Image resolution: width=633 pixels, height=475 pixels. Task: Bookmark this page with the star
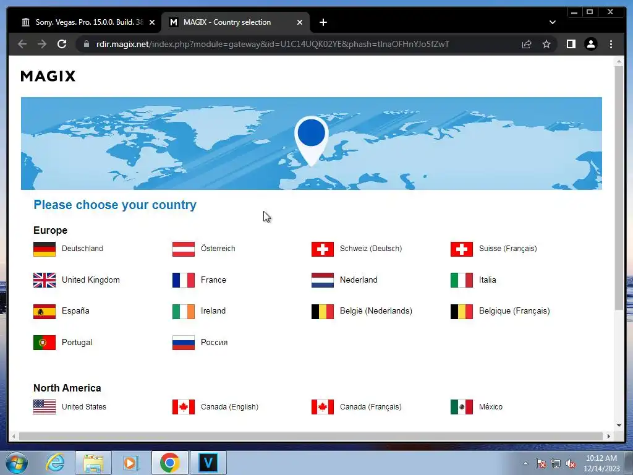click(x=546, y=44)
